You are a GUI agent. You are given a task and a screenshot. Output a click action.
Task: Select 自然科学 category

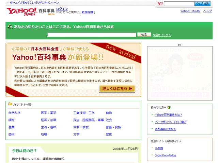14,113
